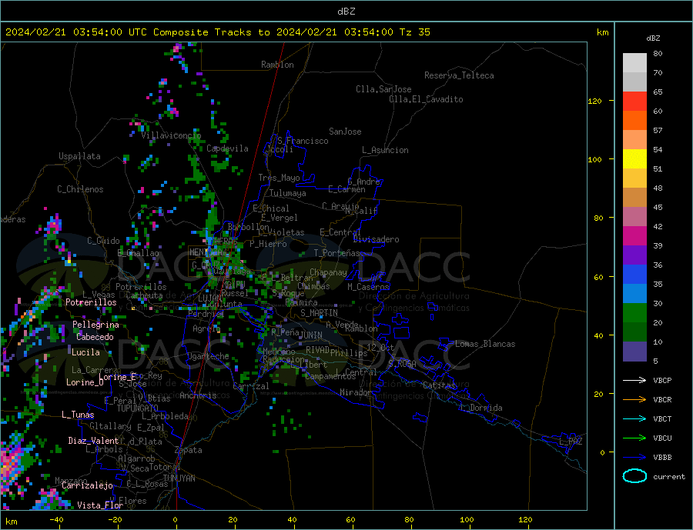Click the SanJose map label
Viewport: 693px width, 530px height.
point(345,132)
